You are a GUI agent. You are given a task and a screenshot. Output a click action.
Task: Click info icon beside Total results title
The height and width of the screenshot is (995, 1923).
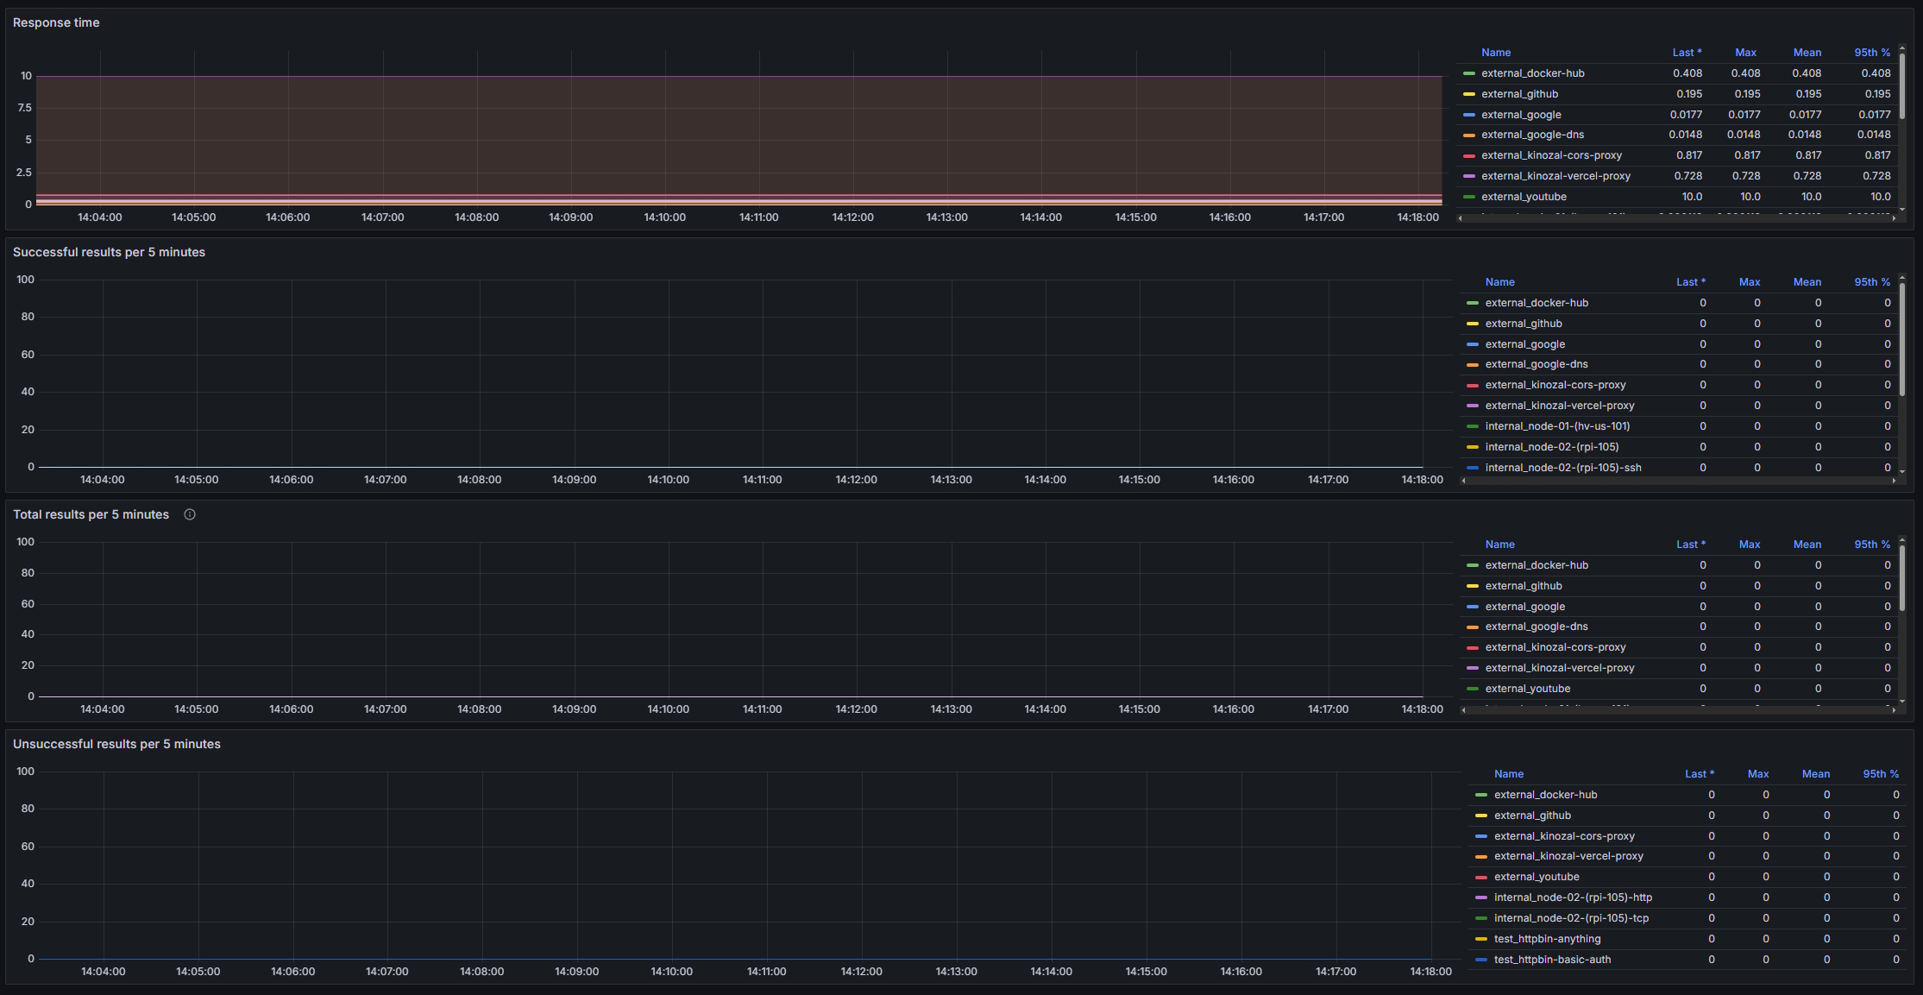[x=190, y=514]
